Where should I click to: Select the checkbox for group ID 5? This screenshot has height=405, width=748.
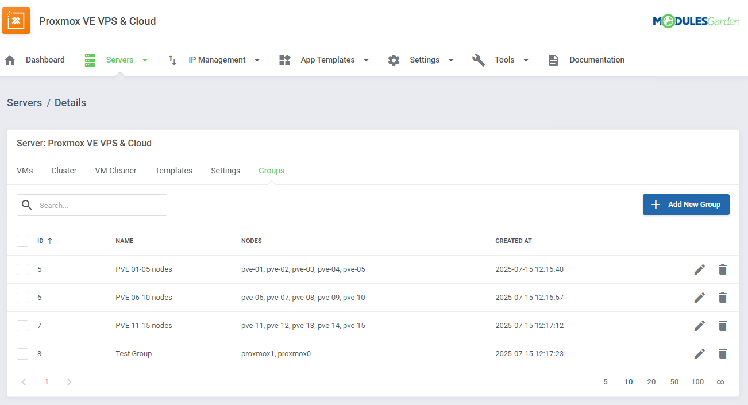point(22,269)
